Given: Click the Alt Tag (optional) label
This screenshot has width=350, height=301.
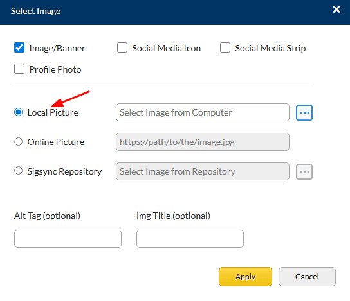Looking at the screenshot, I should 47,216.
